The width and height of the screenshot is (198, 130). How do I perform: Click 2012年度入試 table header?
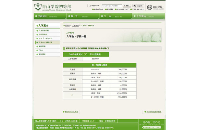[x=86, y=55]
